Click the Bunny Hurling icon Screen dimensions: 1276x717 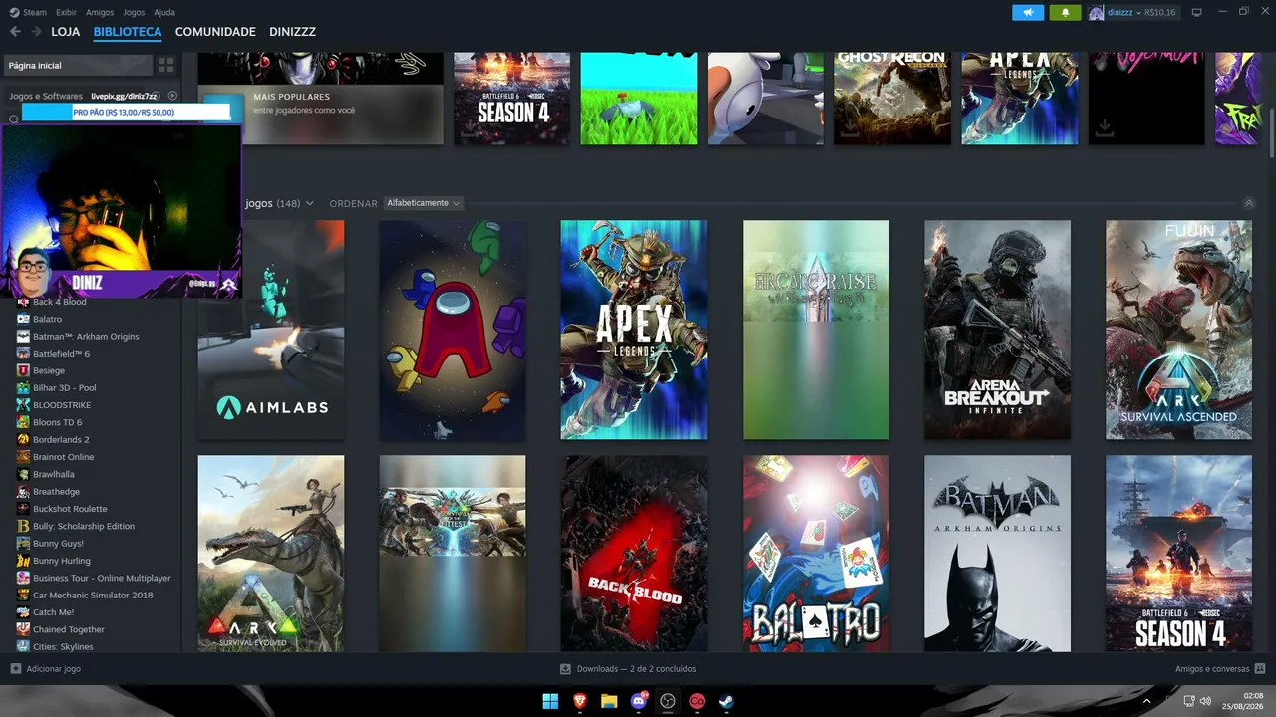coord(23,561)
